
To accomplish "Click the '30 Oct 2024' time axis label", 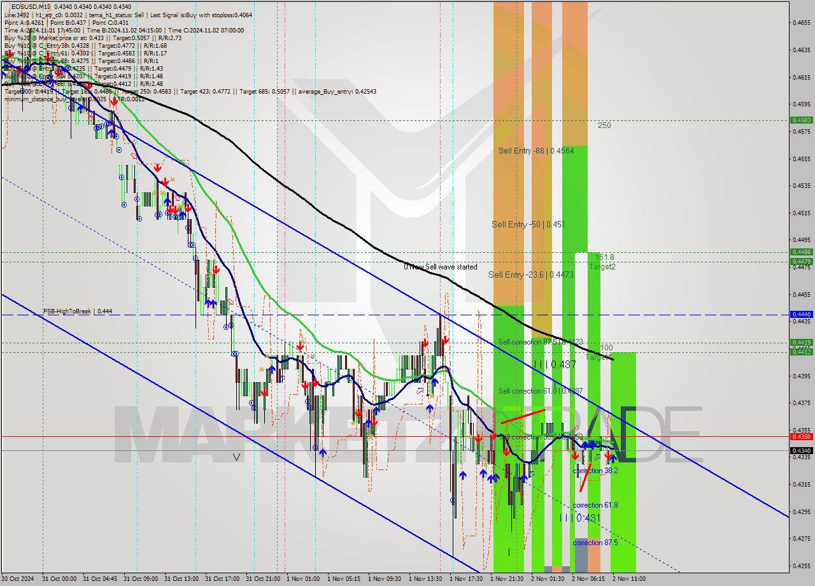I will coord(17,579).
